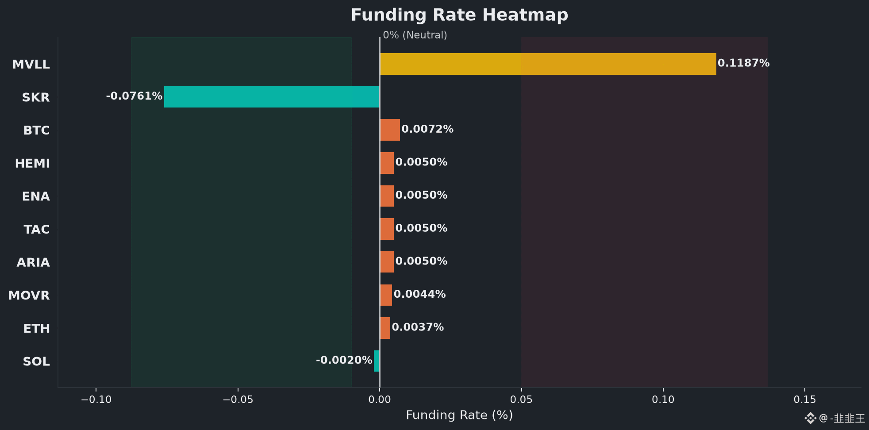Click the orange BTC funding rate bar
869x430 pixels.
click(x=390, y=130)
